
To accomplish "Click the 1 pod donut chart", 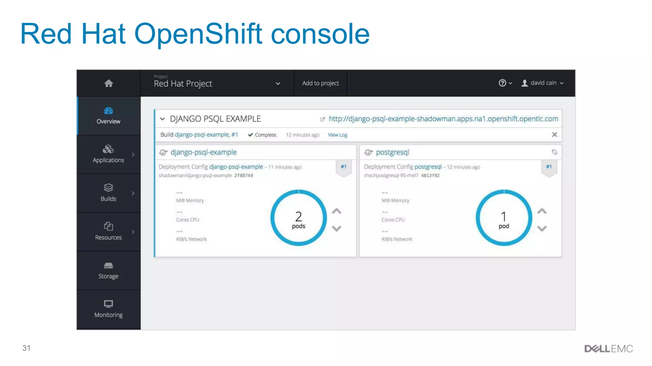I will [x=504, y=218].
